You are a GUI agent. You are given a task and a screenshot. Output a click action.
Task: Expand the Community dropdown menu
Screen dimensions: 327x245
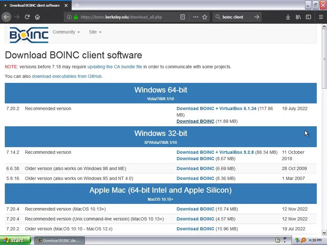point(66,32)
